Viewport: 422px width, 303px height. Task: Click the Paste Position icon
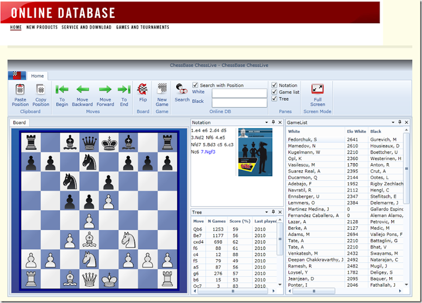20,90
